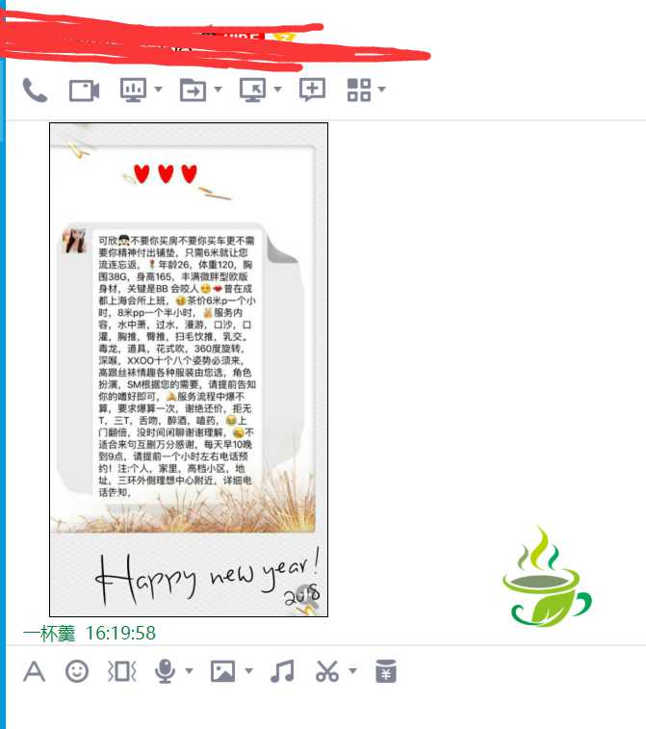The width and height of the screenshot is (646, 729).
Task: Open the font settings A icon
Action: [35, 671]
